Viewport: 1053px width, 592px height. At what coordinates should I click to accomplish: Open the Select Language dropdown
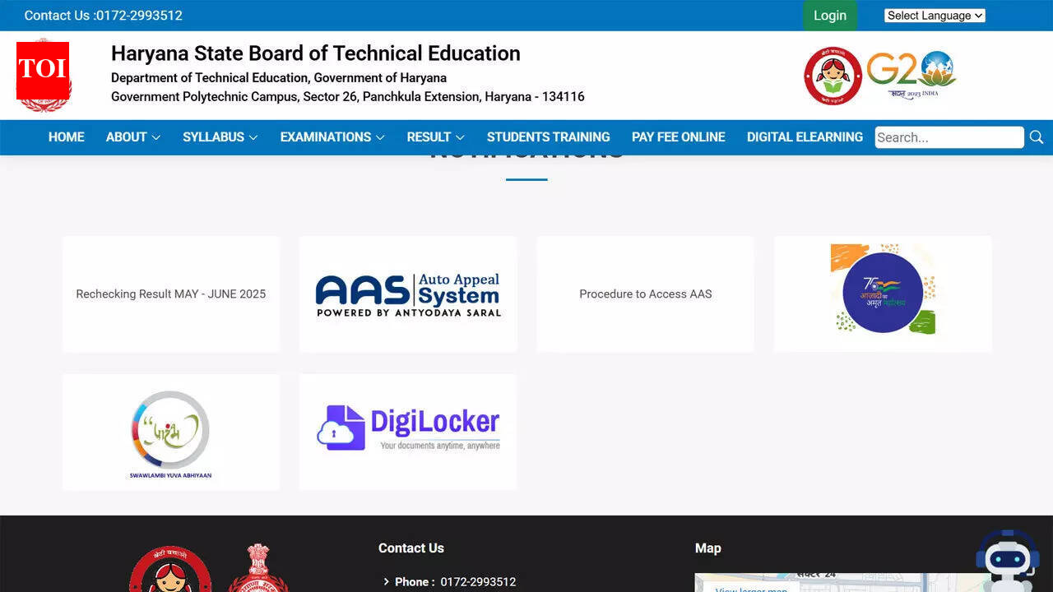coord(935,15)
